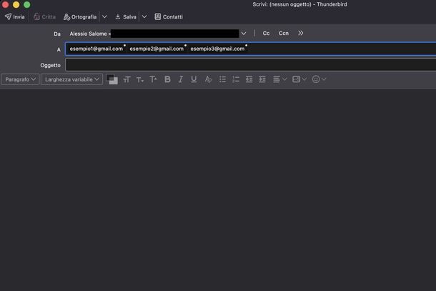Show more address field options chevron

[301, 33]
